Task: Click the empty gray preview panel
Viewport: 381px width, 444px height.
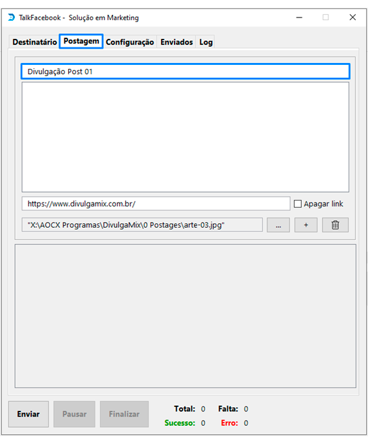Action: pos(186,316)
